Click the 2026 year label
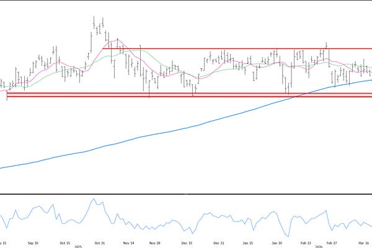This screenshot has height=248, width=372. pos(319,247)
